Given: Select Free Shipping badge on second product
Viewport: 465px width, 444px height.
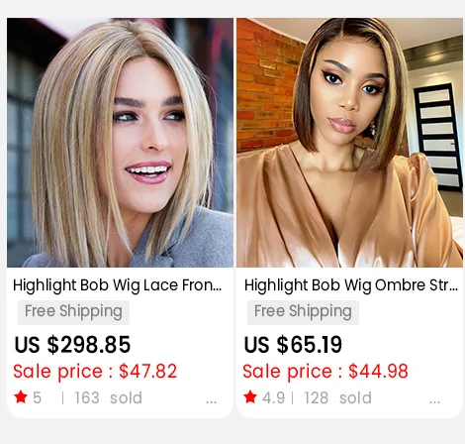Looking at the screenshot, I should pyautogui.click(x=303, y=312).
